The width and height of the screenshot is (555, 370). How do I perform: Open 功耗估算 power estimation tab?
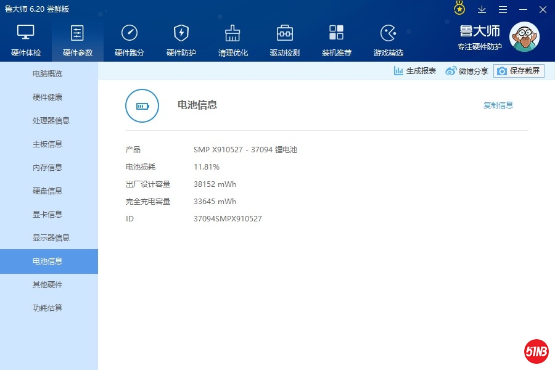[x=47, y=308]
